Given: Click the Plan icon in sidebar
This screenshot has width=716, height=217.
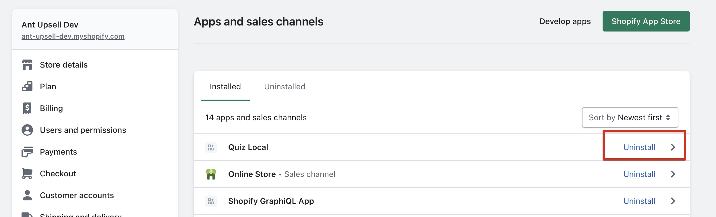Looking at the screenshot, I should pyautogui.click(x=27, y=86).
